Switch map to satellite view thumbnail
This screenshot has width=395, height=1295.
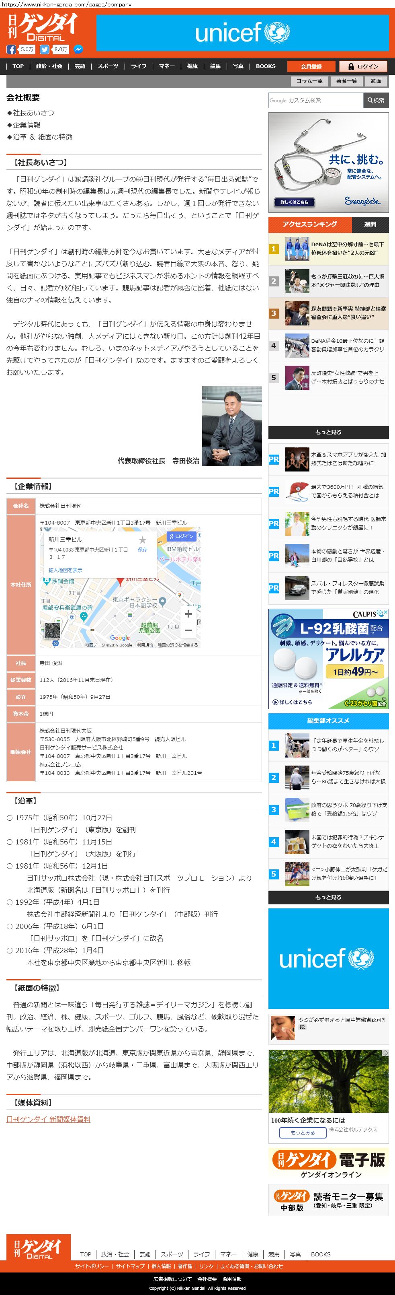click(x=52, y=631)
